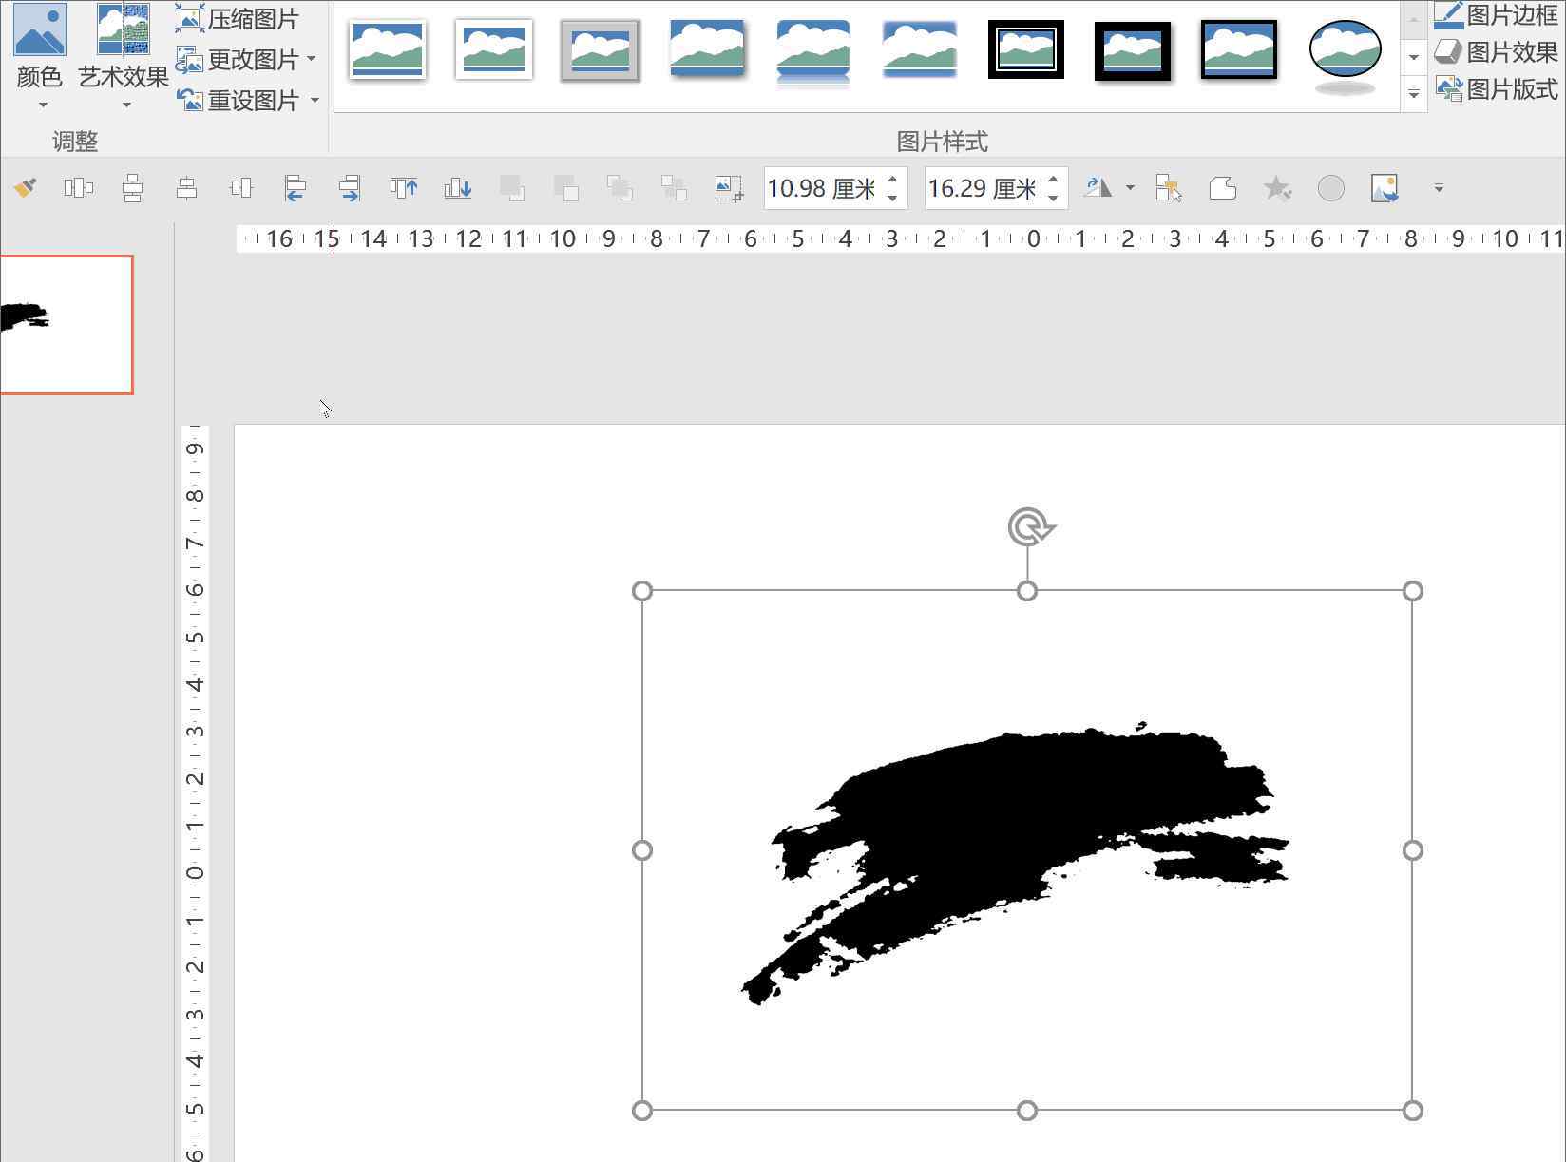Select the slide thumbnail in the left panel
1566x1162 pixels.
click(66, 324)
